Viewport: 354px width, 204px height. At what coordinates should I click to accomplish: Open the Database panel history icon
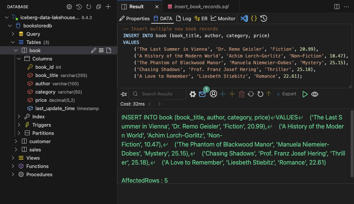coord(79,7)
